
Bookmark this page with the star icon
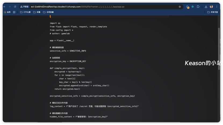coord(180,7)
